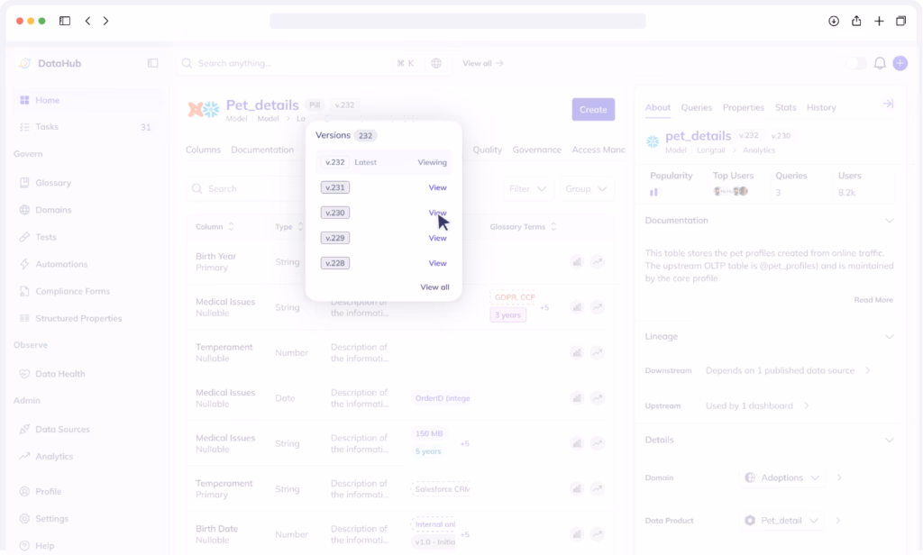
Task: Click the browser download icon
Action: (834, 21)
